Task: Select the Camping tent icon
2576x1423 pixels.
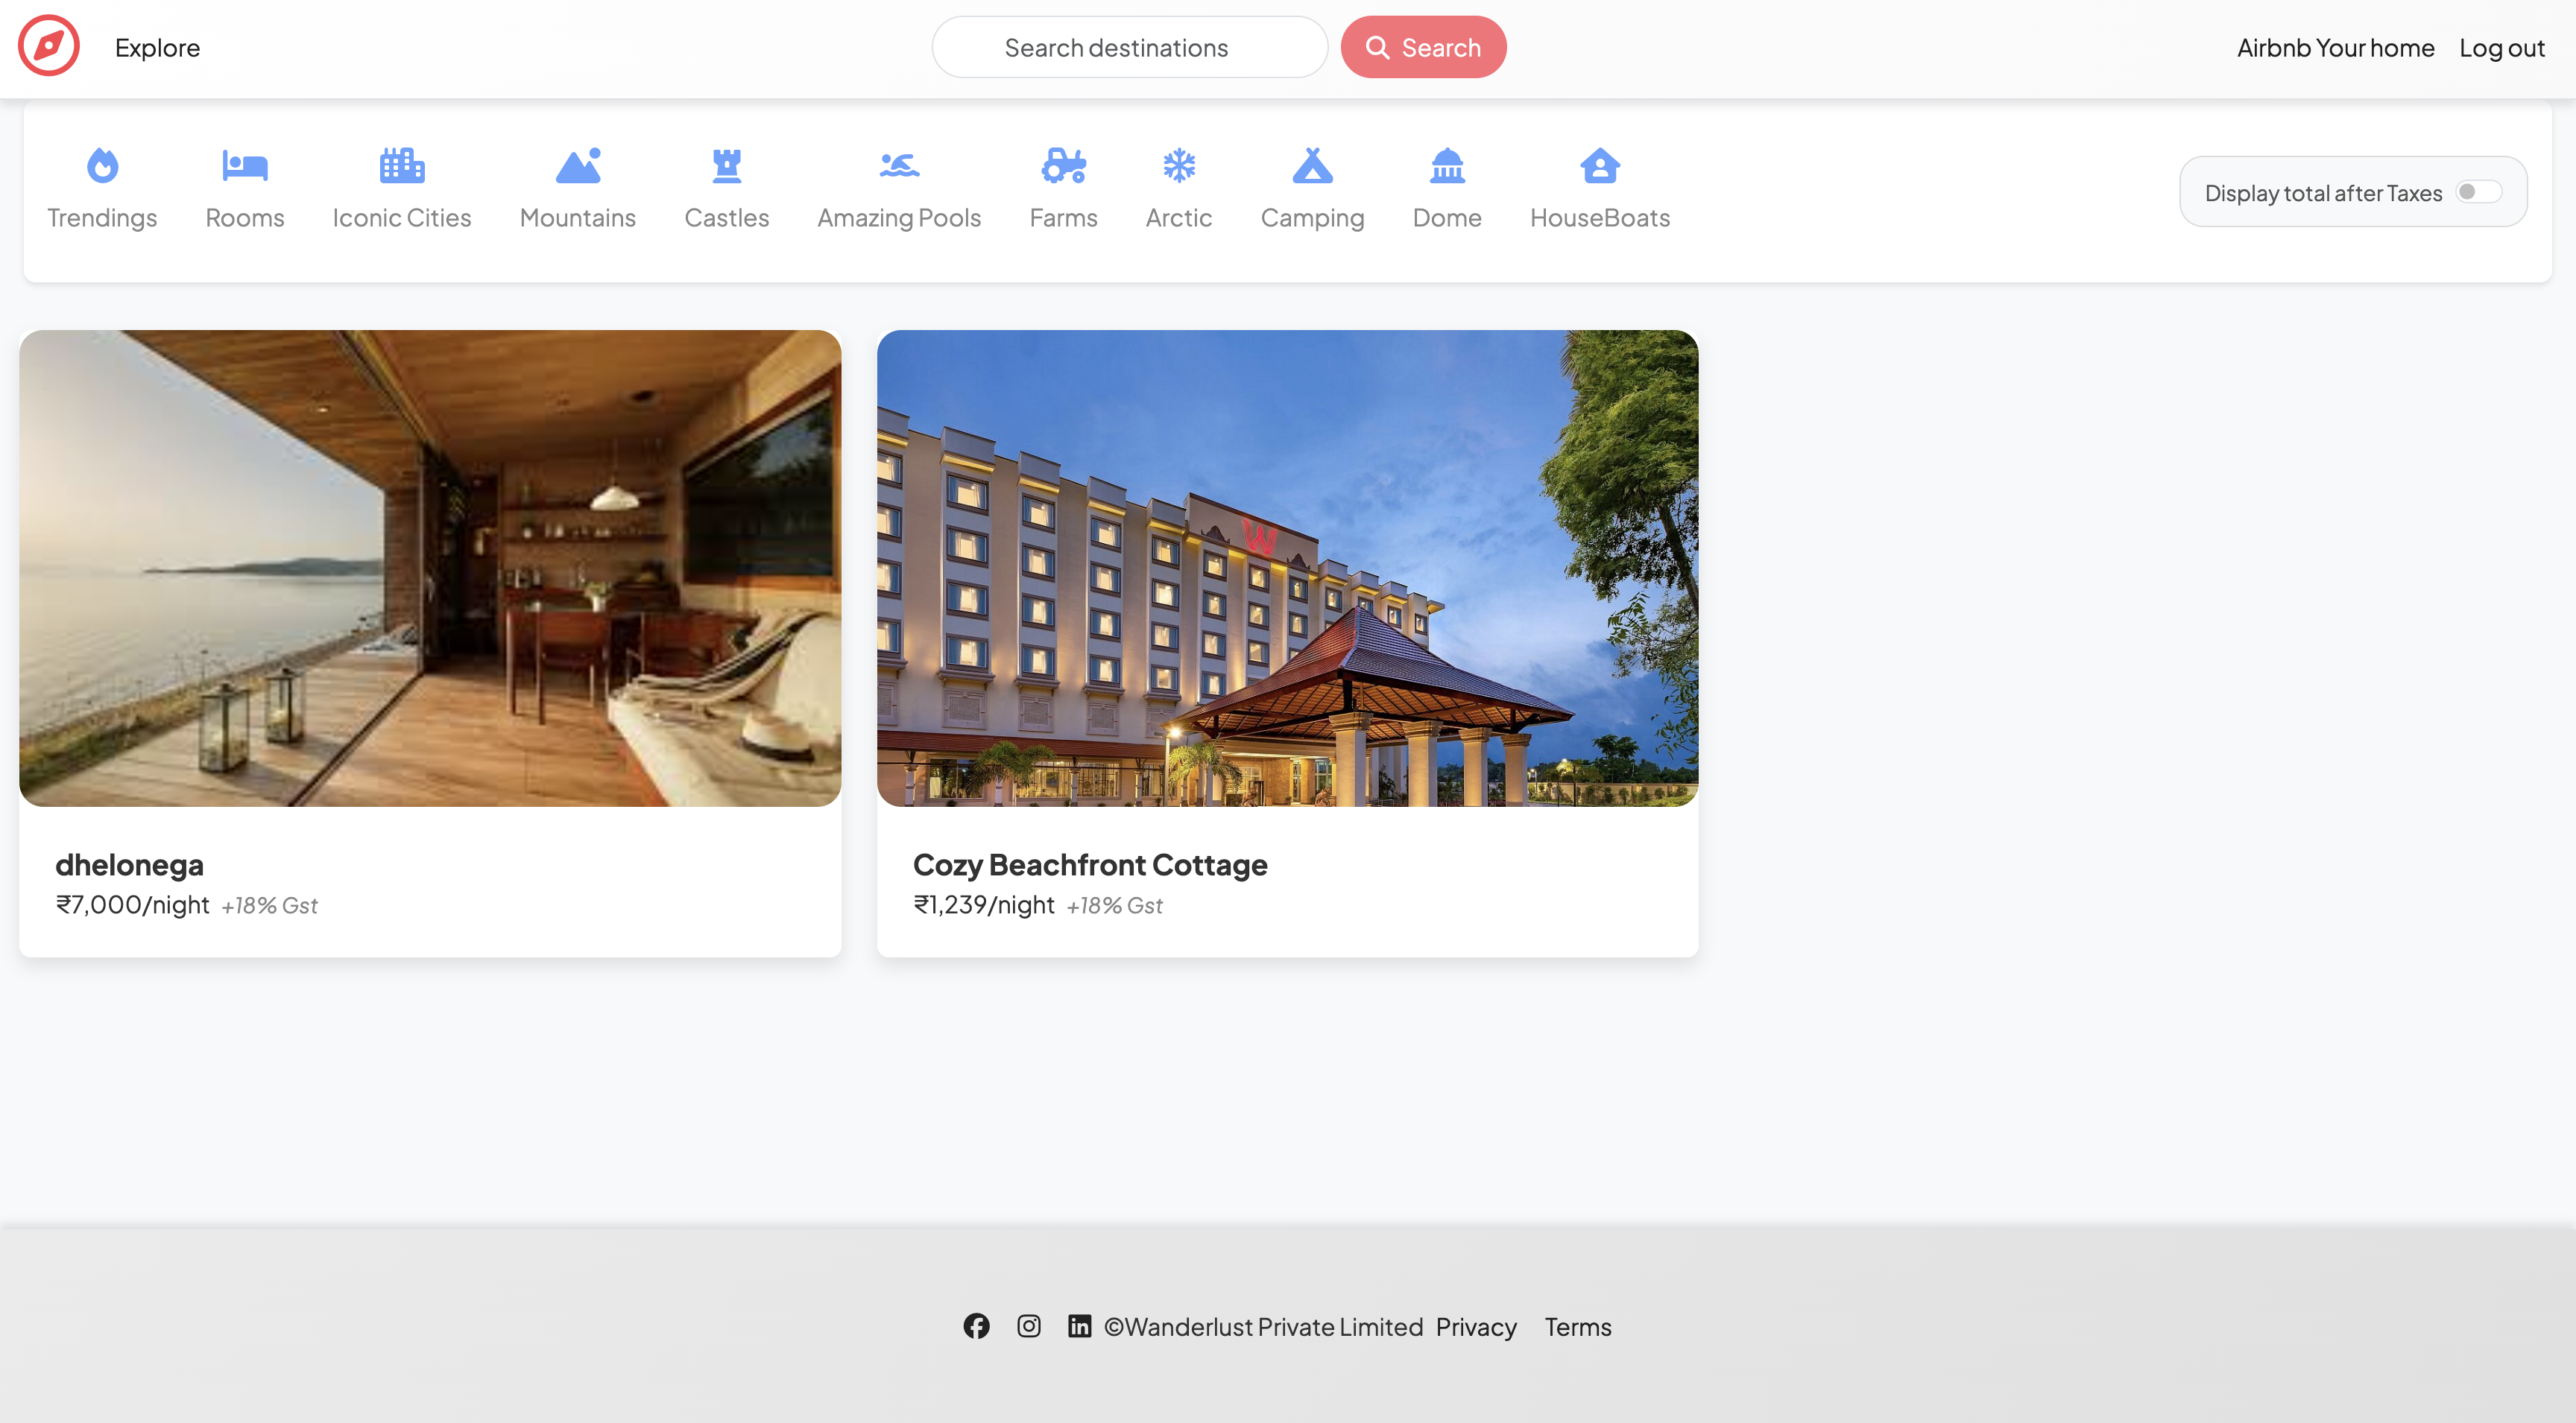Action: coord(1312,166)
